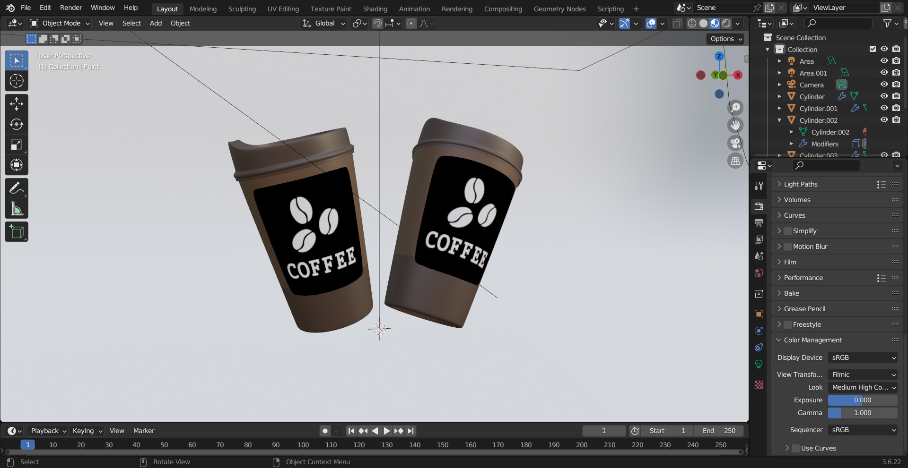Viewport: 908px width, 468px height.
Task: Open the Output properties tab
Action: [759, 223]
